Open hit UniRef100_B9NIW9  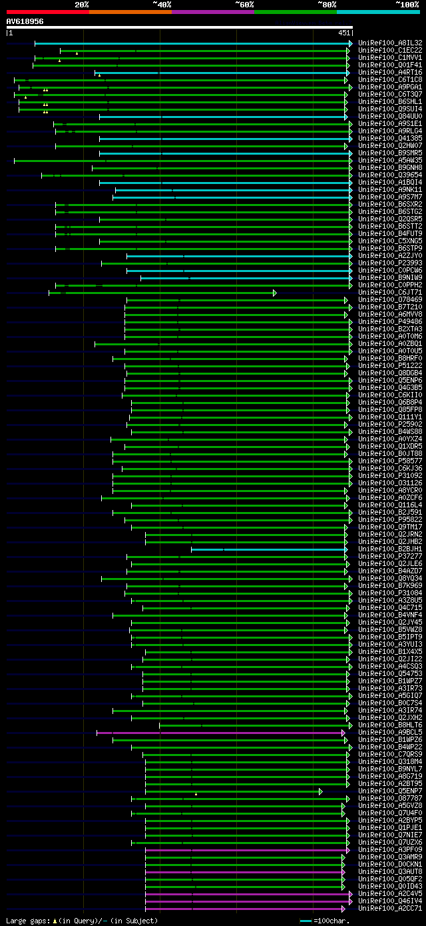(390, 278)
